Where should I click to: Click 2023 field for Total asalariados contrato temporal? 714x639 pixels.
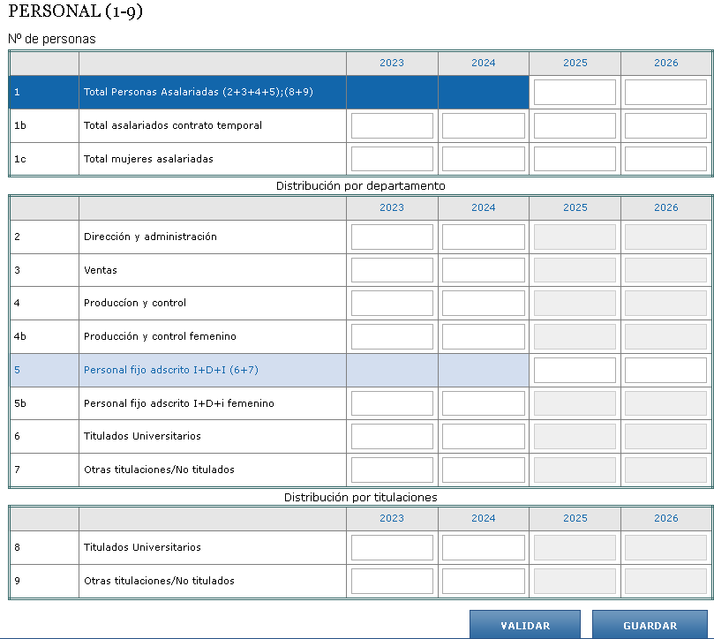(392, 126)
